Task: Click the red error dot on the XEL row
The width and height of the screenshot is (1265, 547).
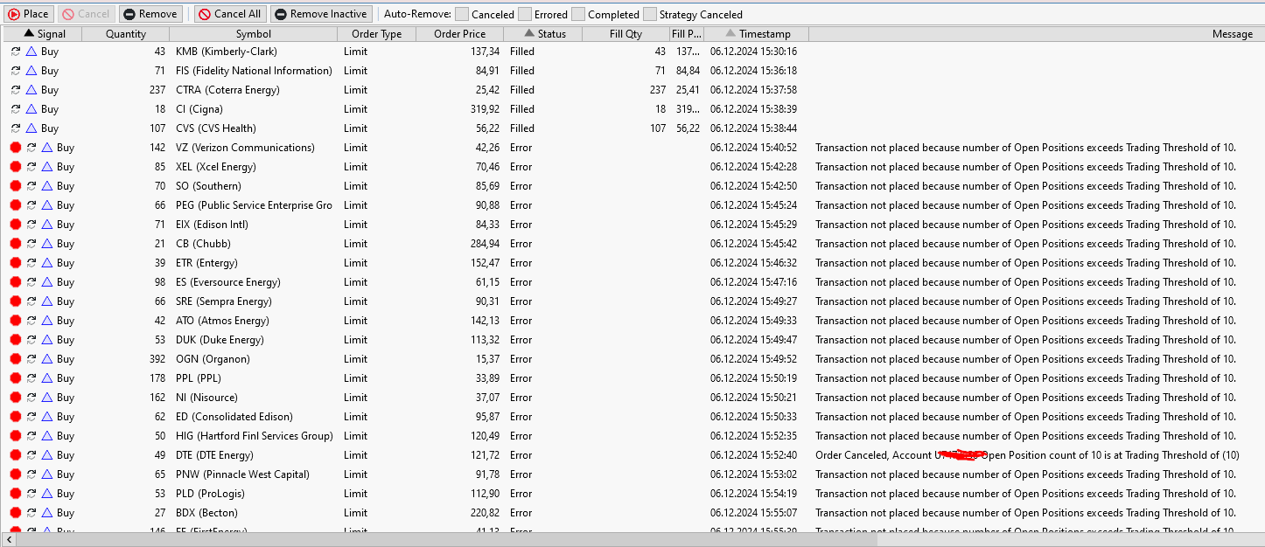Action: (x=16, y=167)
